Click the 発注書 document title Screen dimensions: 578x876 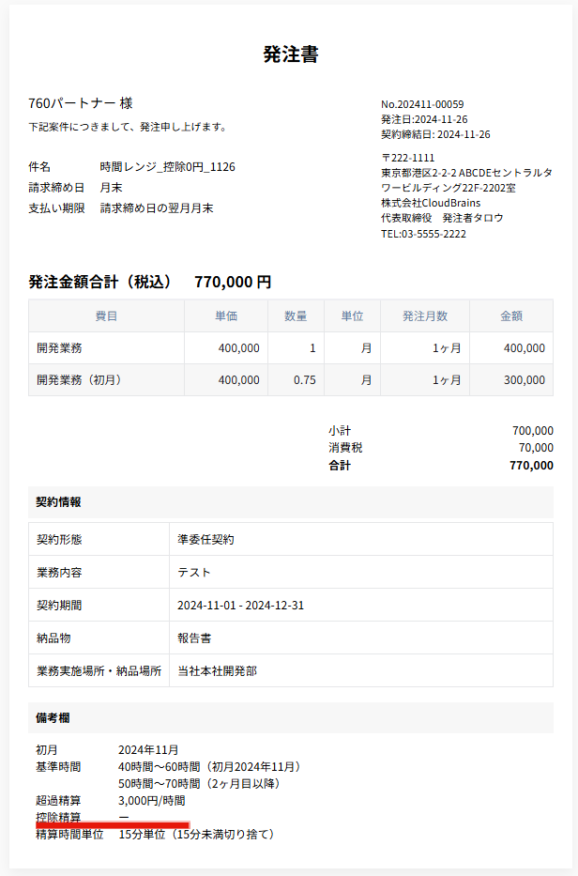click(x=290, y=54)
